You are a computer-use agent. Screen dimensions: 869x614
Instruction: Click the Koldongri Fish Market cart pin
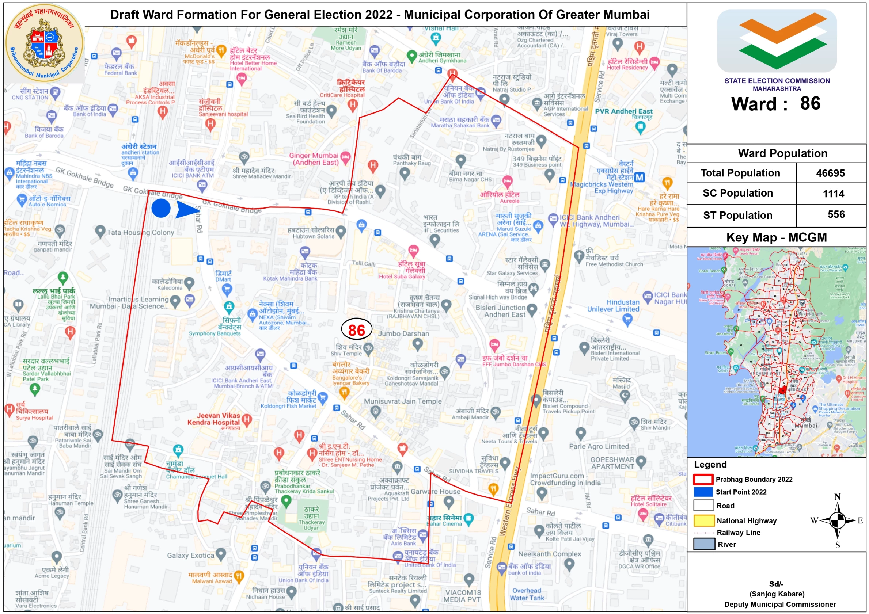[322, 397]
